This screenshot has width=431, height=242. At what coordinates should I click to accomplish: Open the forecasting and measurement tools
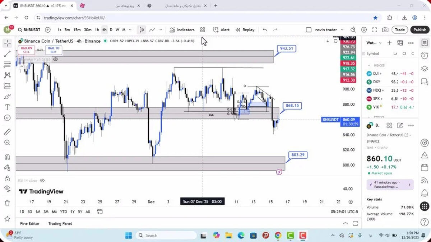7,86
